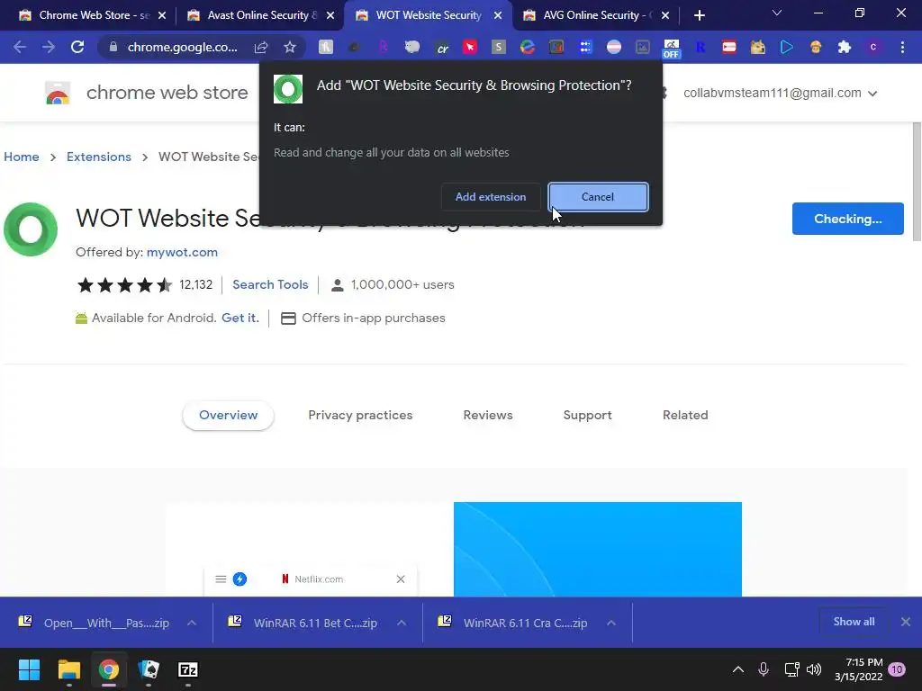Click the gray 'S' extension icon
Viewport: 922px width, 691px height.
coord(499,47)
